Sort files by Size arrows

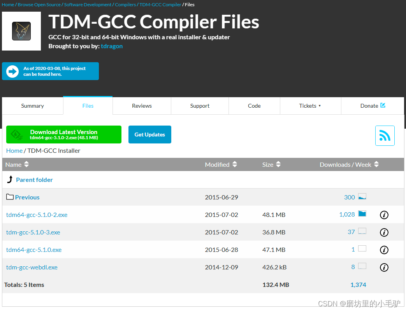(x=278, y=164)
